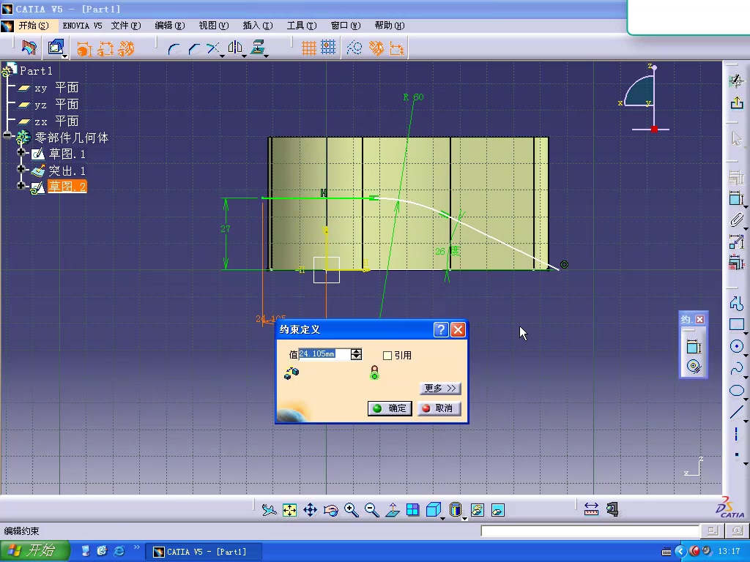Click the 更多 >> button
The width and height of the screenshot is (750, 562).
coord(440,388)
